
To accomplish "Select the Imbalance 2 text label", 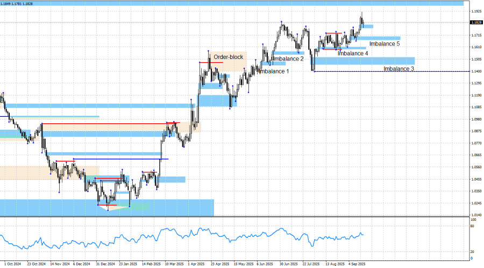I will coord(288,59).
